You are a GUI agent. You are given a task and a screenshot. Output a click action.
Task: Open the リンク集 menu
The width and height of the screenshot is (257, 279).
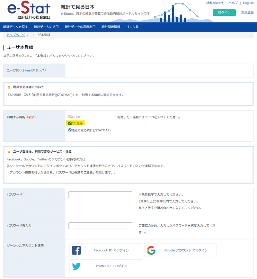pyautogui.click(x=133, y=27)
